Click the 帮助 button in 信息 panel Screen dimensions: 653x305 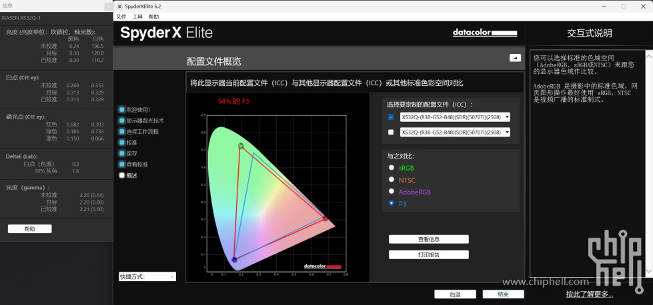click(29, 228)
